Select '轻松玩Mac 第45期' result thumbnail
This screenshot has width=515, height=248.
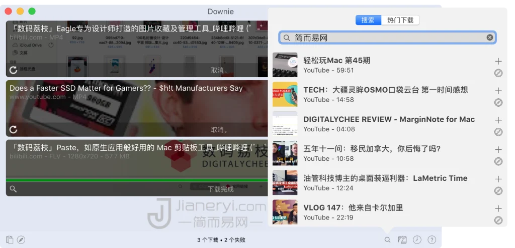point(285,65)
